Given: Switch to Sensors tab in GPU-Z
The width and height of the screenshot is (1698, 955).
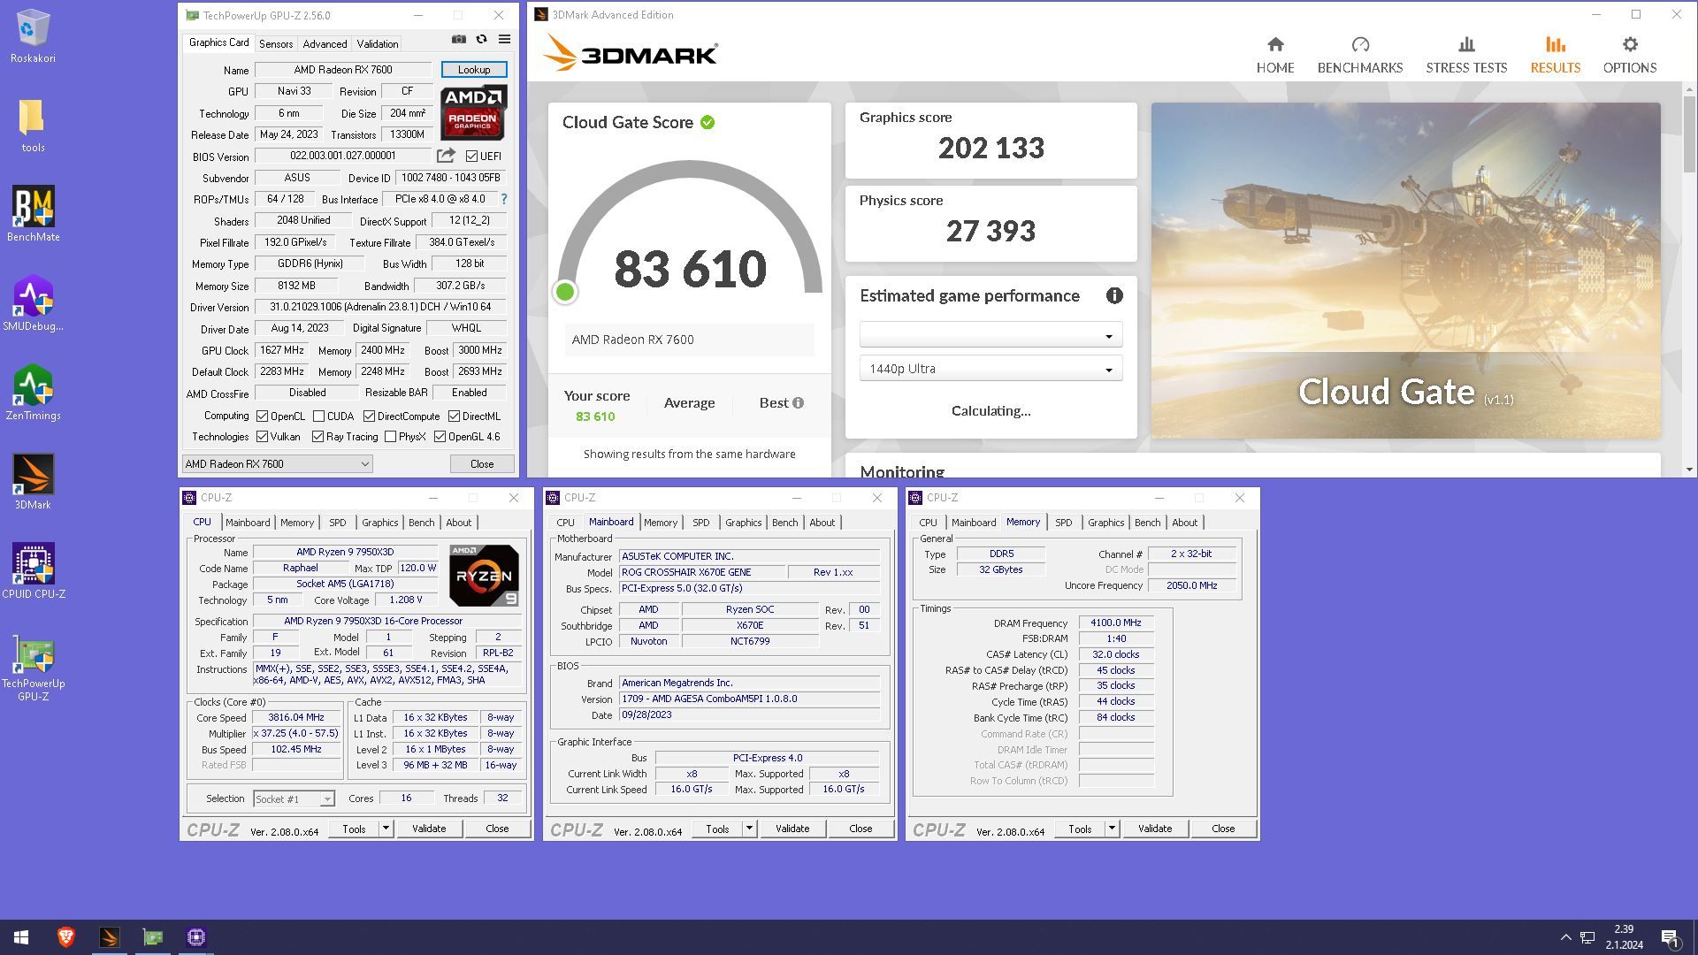Looking at the screenshot, I should pyautogui.click(x=276, y=44).
